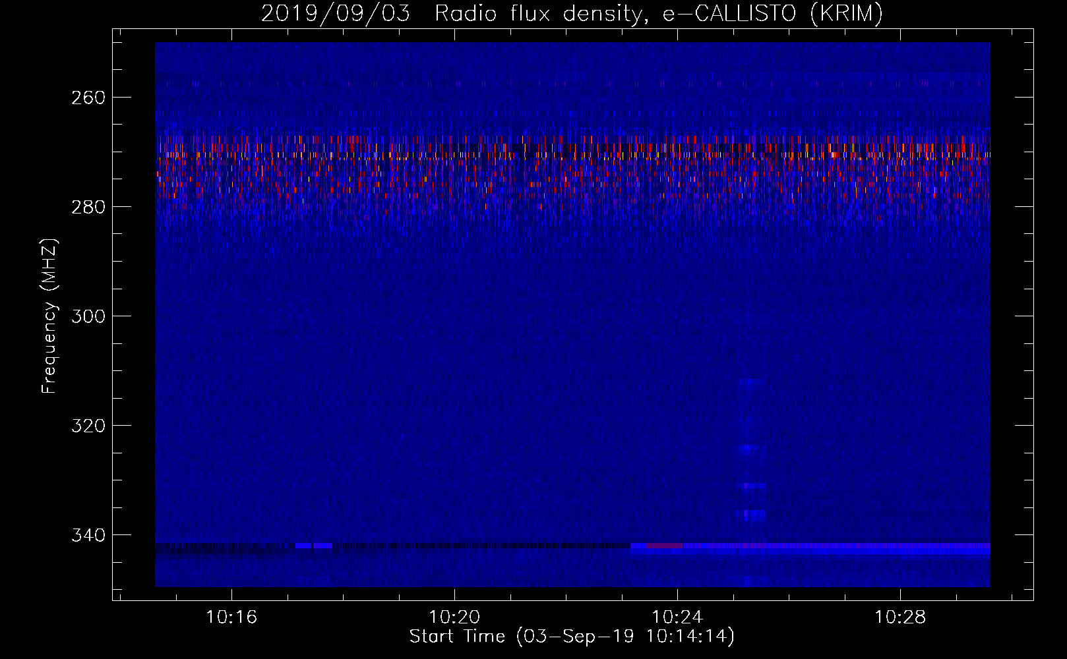Click the 10:28 time tick label

point(900,617)
